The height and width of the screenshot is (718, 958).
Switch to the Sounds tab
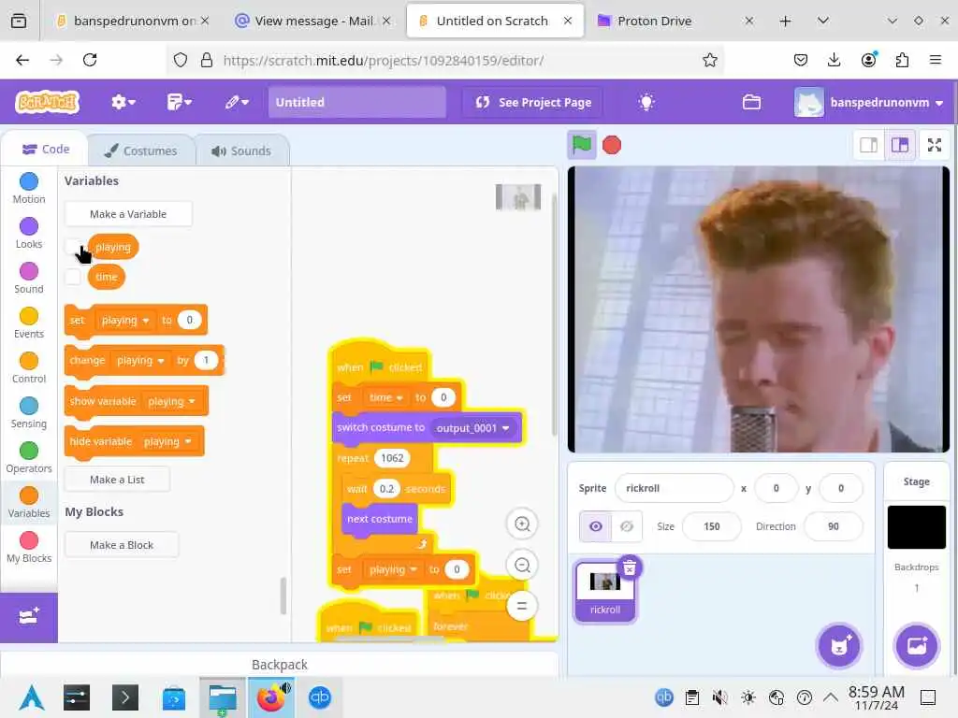(242, 151)
